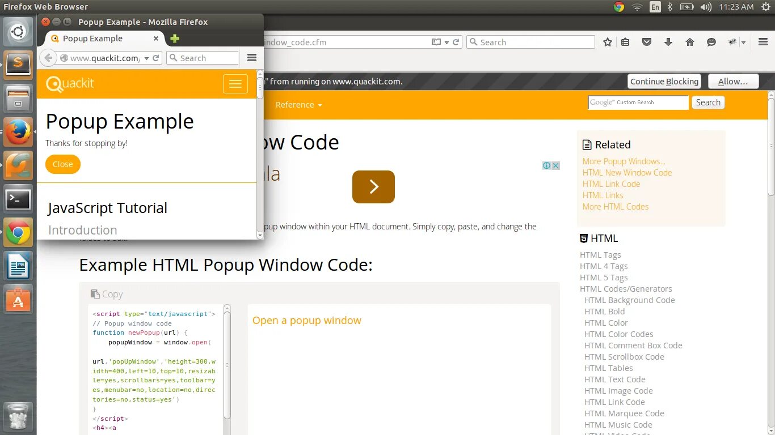This screenshot has width=775, height=435.
Task: Open HTML Links related link
Action: coord(603,195)
